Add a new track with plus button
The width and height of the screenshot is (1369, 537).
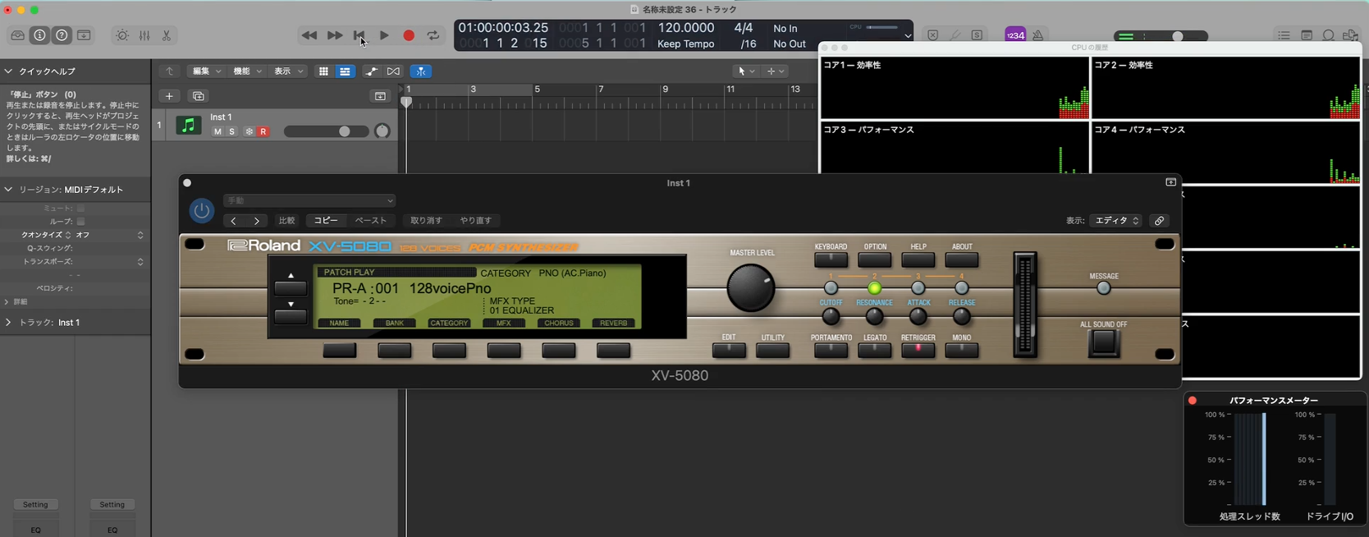point(169,96)
